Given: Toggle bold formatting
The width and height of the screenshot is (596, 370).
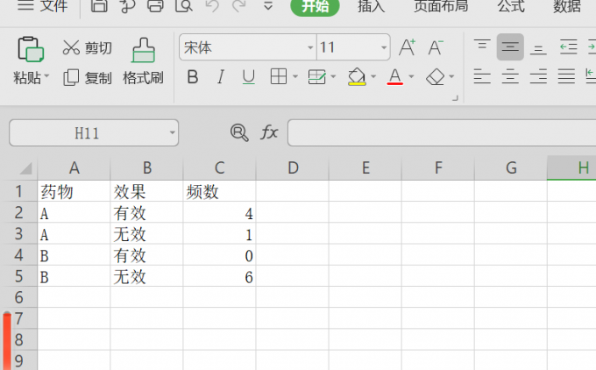Looking at the screenshot, I should (x=193, y=77).
